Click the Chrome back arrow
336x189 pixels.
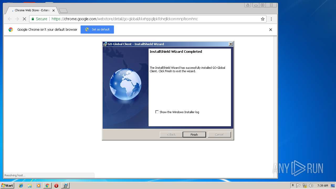point(10,19)
